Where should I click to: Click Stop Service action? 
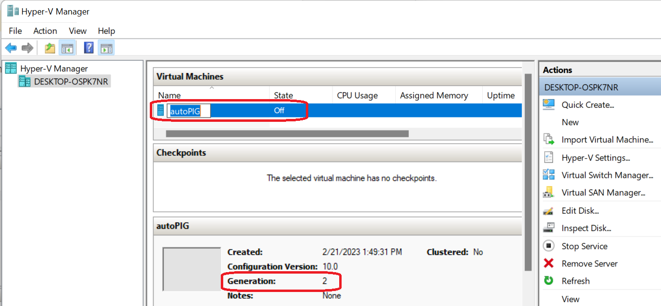pos(584,246)
